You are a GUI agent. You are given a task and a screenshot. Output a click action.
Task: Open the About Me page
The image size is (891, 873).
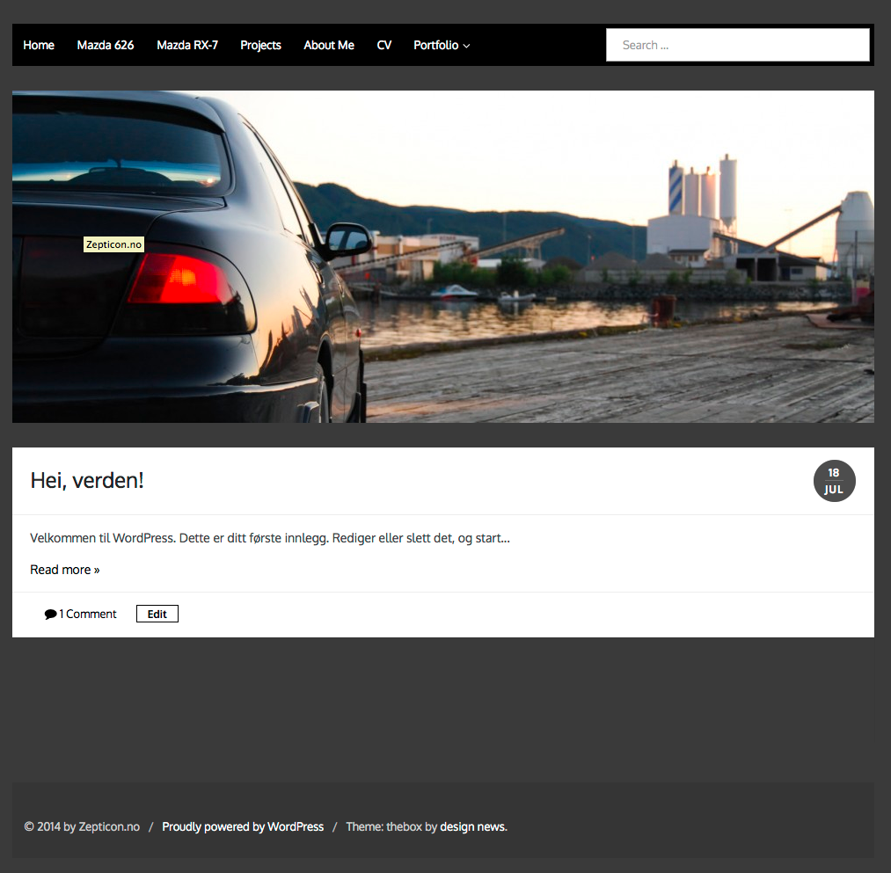click(x=328, y=45)
